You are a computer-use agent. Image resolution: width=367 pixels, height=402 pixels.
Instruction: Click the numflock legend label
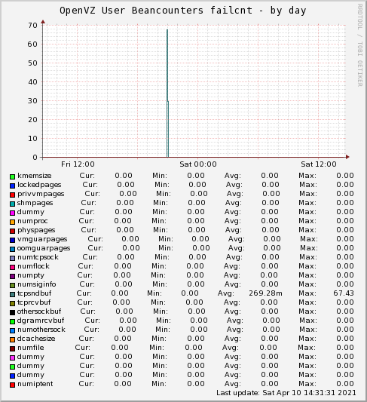click(33, 266)
